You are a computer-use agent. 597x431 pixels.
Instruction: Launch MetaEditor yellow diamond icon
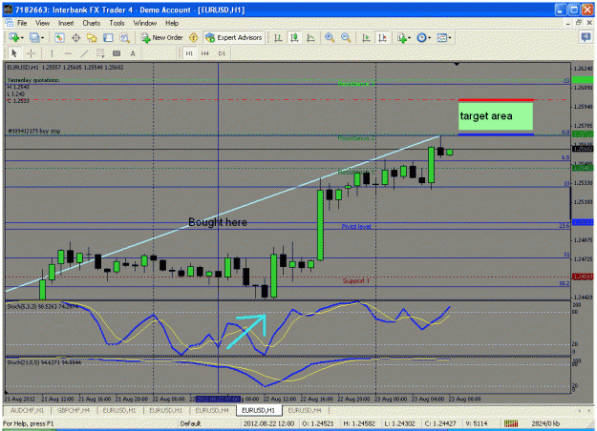tap(193, 37)
